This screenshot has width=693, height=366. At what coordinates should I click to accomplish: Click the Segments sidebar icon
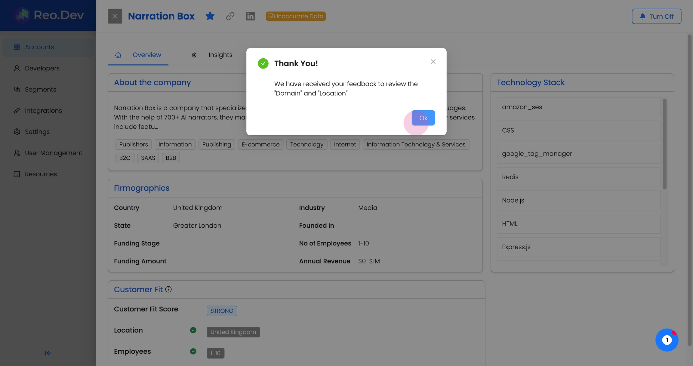pos(17,89)
